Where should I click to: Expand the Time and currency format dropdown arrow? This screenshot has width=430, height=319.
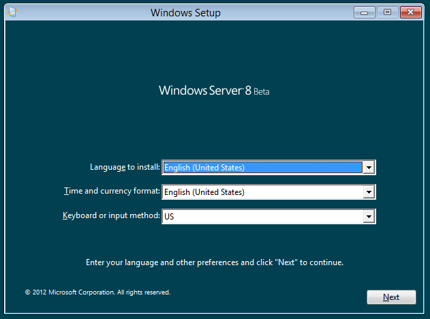369,192
